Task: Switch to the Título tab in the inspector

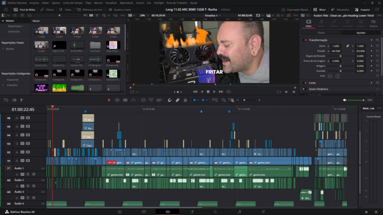Action: pos(321,32)
